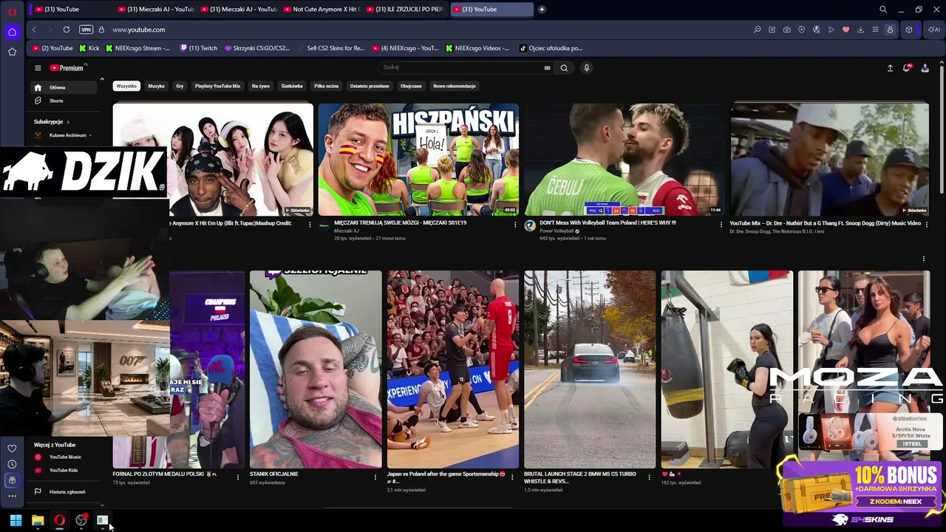
Task: Open more options for FORNAL PO ZŁOTYM MEDALU short
Action: tap(238, 477)
